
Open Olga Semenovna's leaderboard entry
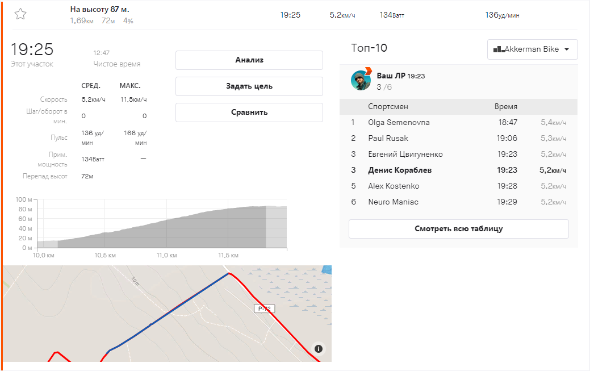coord(399,123)
